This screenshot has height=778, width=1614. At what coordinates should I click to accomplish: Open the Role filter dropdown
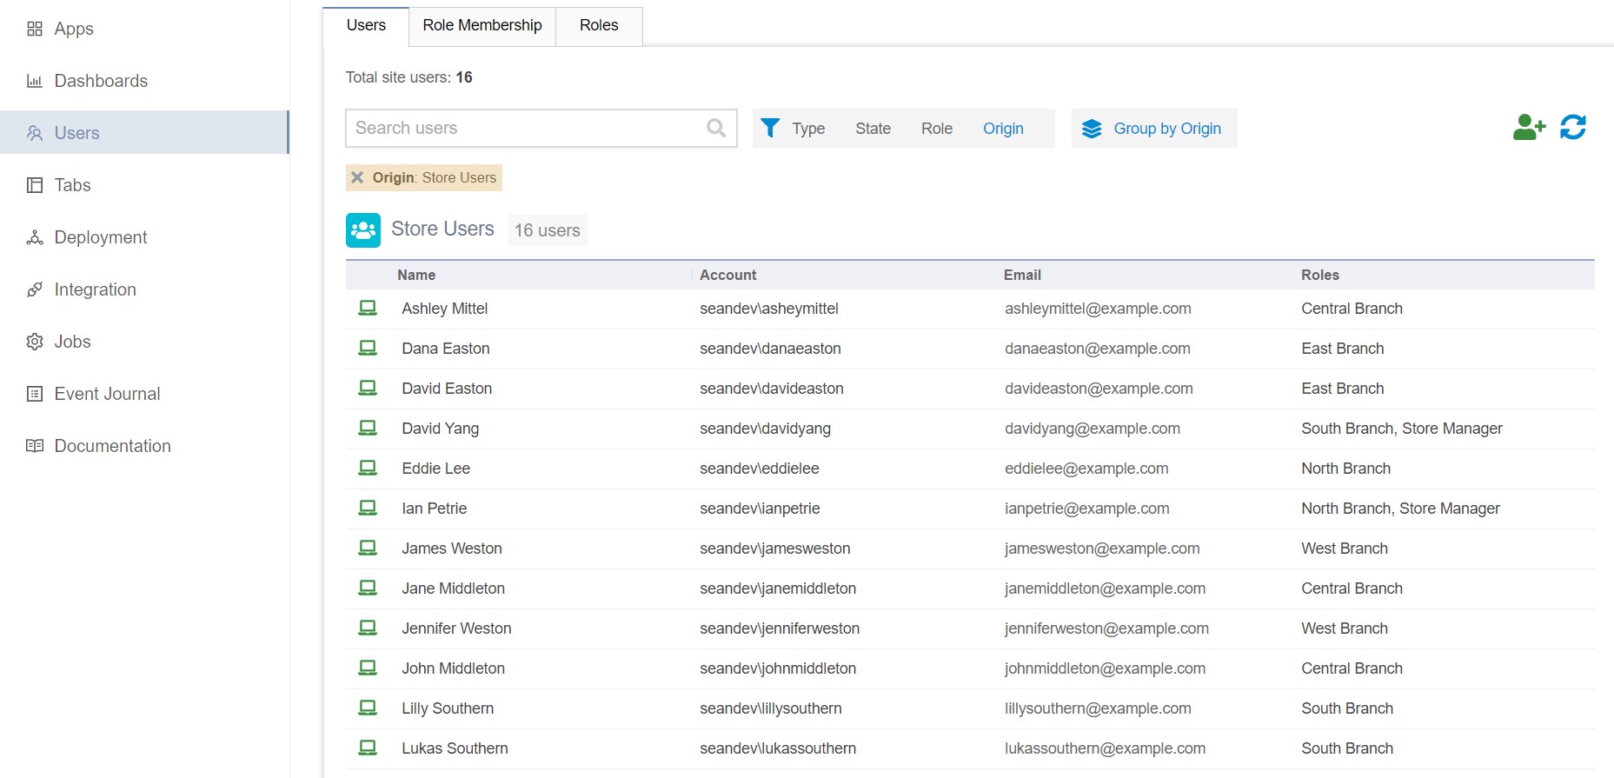coord(936,129)
